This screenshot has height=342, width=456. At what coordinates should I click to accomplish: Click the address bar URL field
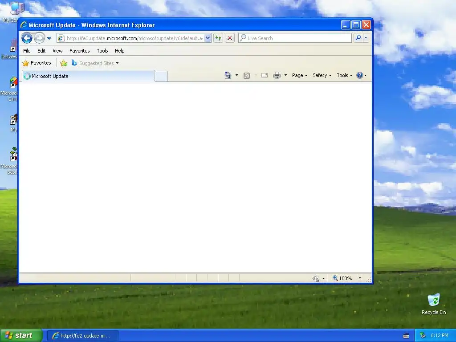tap(134, 38)
